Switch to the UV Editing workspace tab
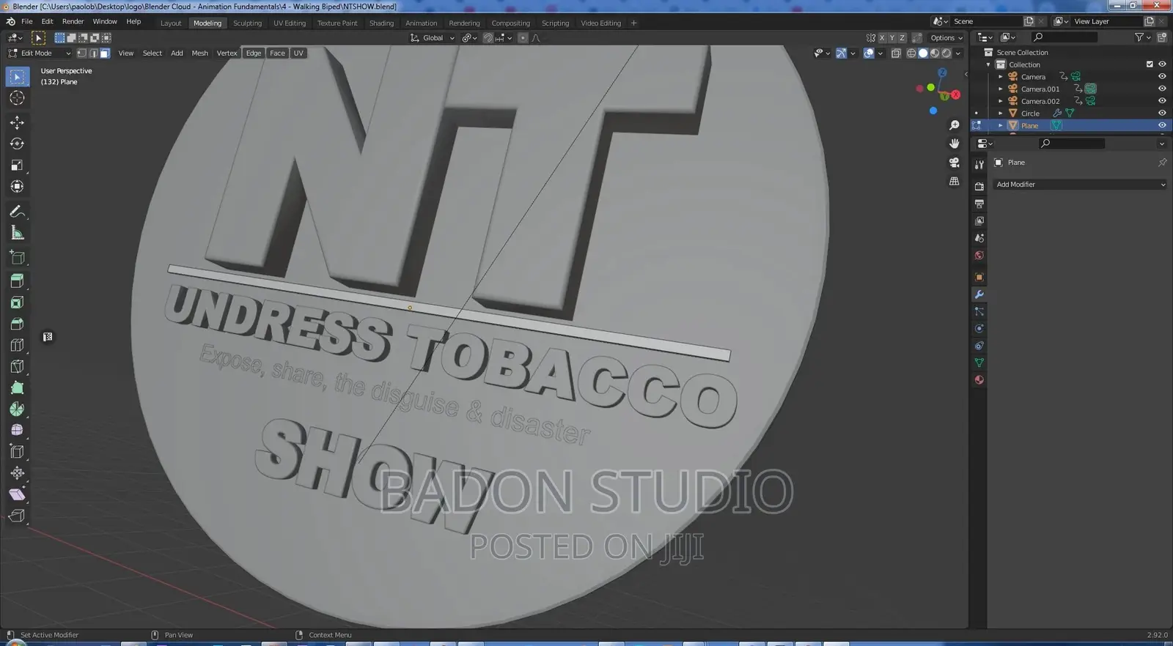Image resolution: width=1173 pixels, height=646 pixels. [x=290, y=23]
